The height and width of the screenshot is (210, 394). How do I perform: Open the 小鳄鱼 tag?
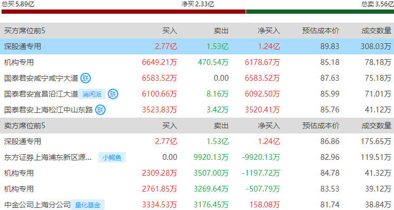pos(112,157)
